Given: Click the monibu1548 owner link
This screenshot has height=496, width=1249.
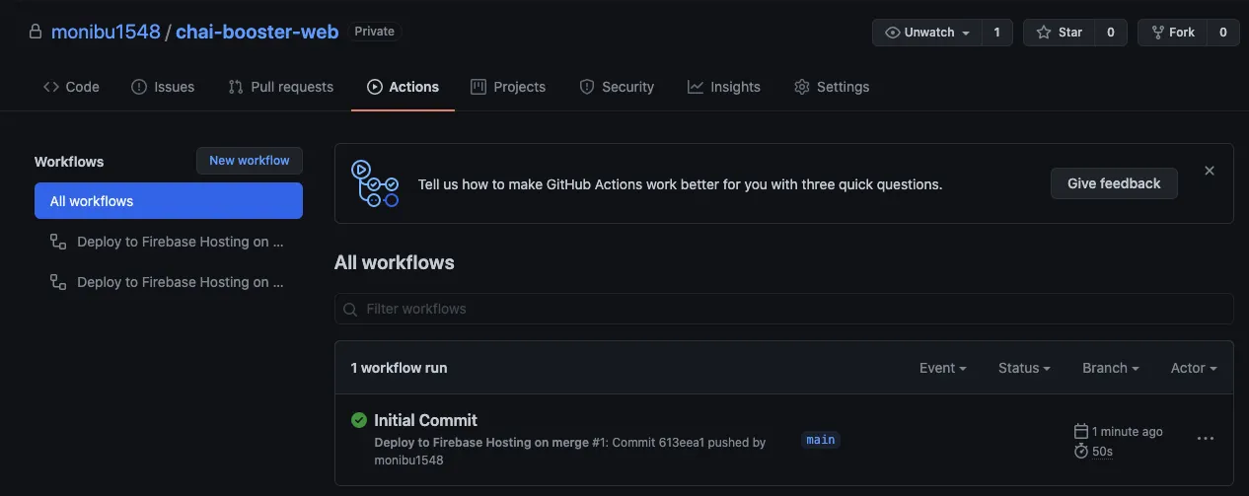Looking at the screenshot, I should coord(106,32).
